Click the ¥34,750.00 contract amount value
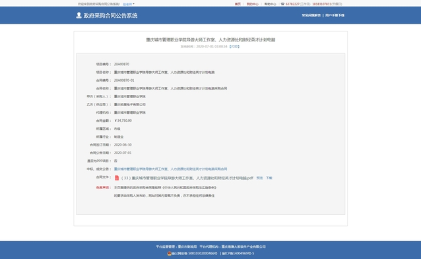 click(x=123, y=121)
